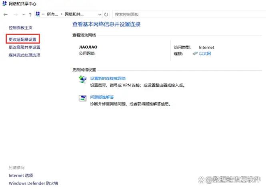Go up one folder level
This screenshot has height=189, width=266.
[30, 14]
